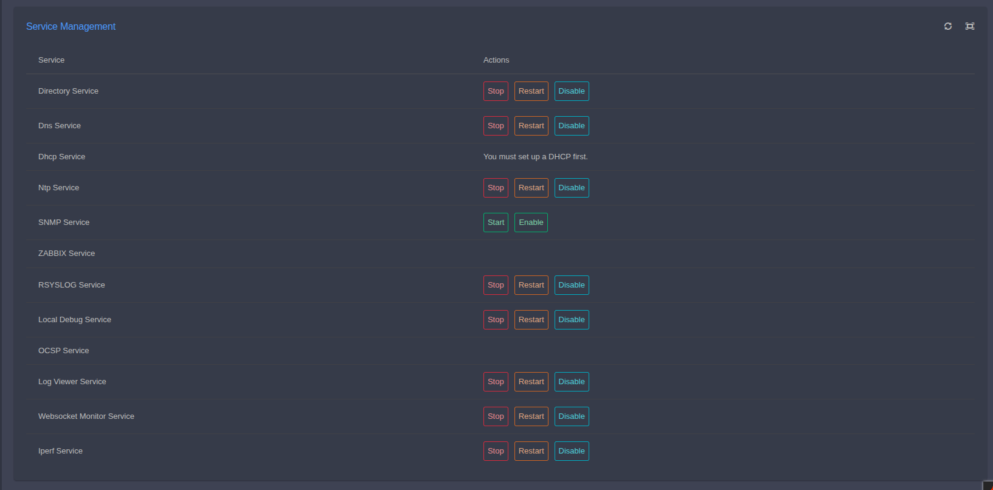Enable the SNMP Service

[x=531, y=223]
